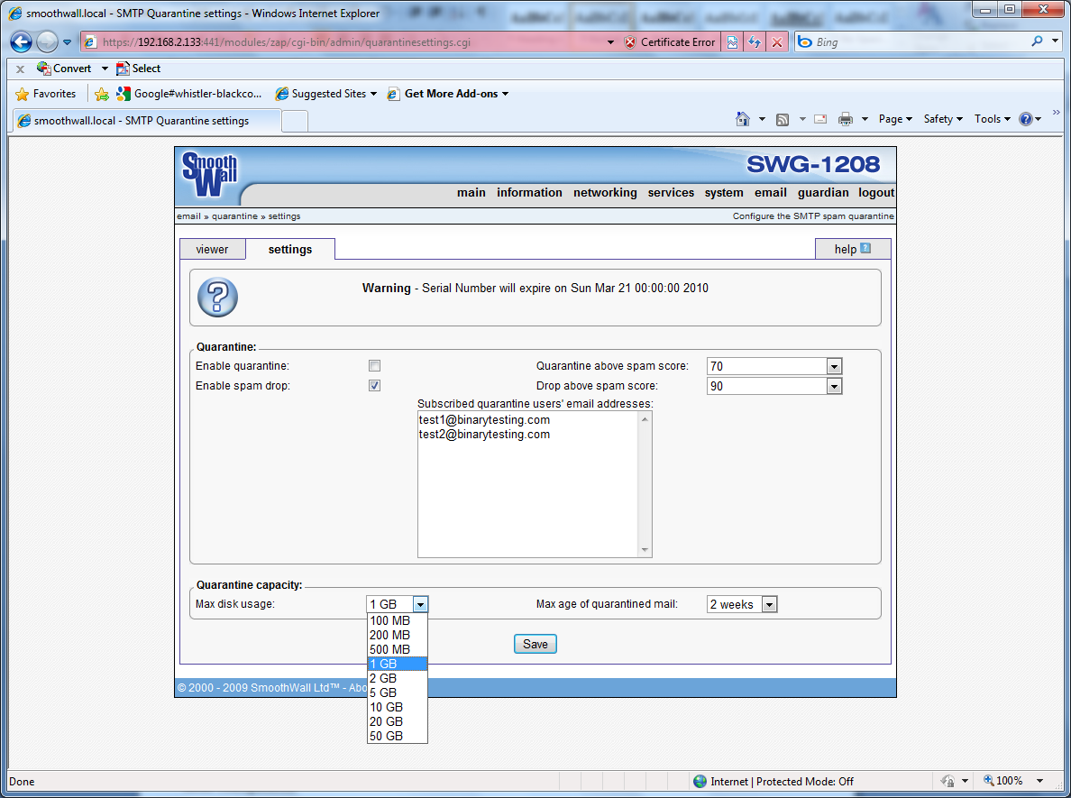This screenshot has width=1071, height=798.
Task: Click the search magnifier icon
Action: click(1037, 41)
